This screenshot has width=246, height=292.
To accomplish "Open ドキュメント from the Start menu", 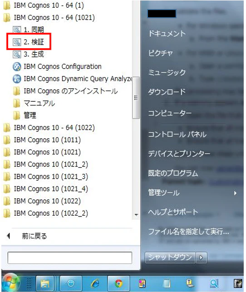I will [x=167, y=34].
